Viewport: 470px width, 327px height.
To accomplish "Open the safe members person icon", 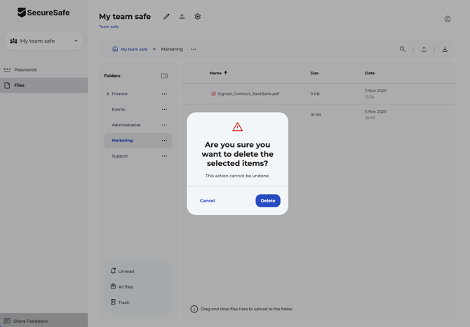I will pyautogui.click(x=182, y=17).
